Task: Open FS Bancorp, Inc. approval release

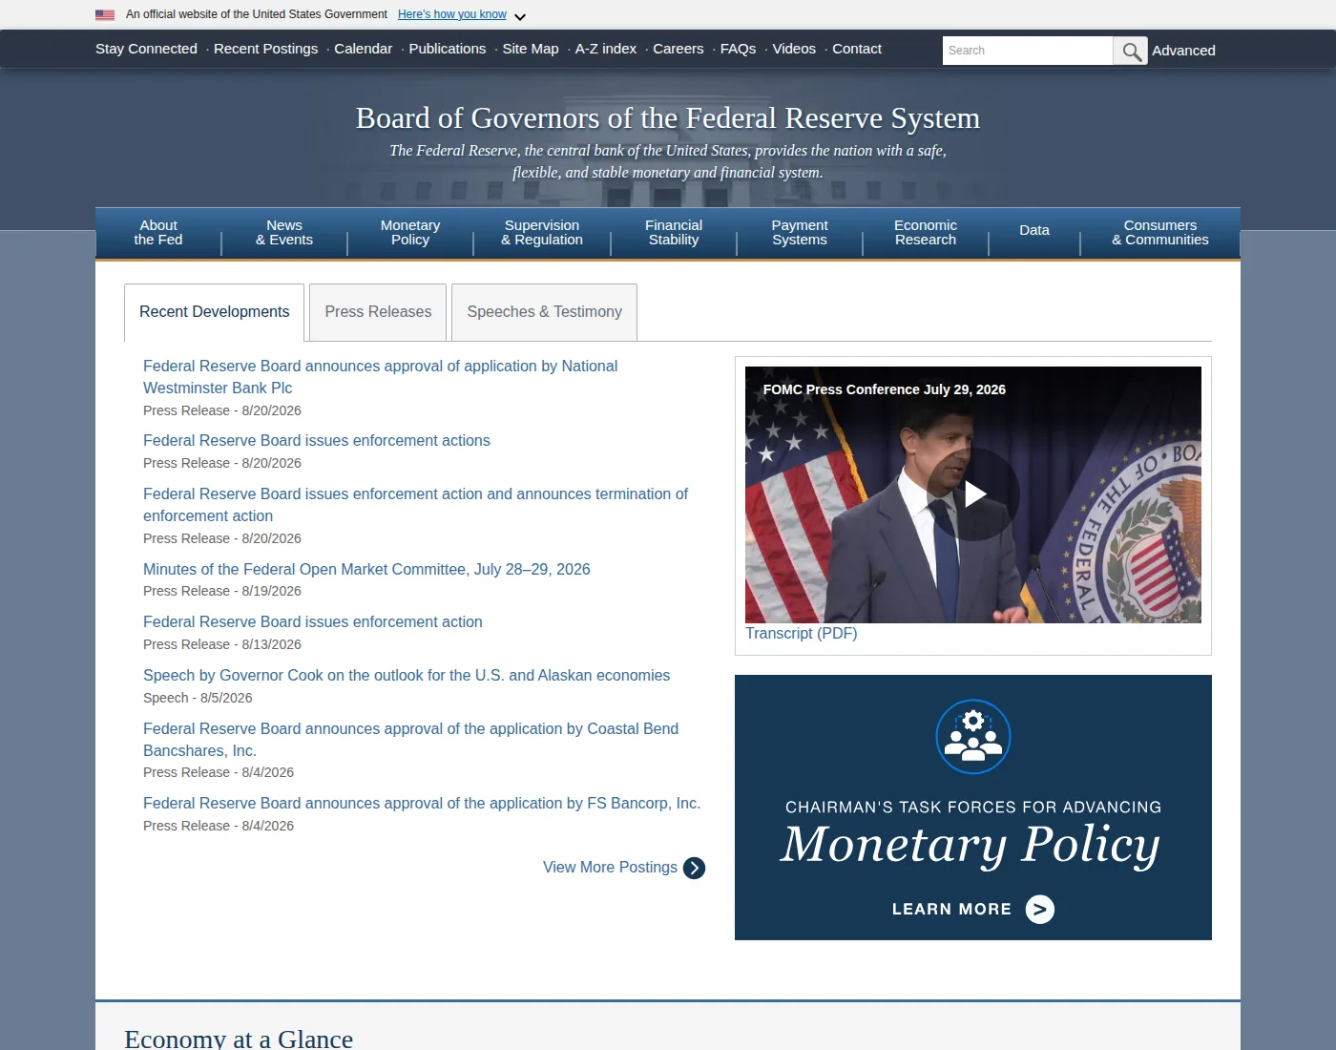Action: click(422, 804)
